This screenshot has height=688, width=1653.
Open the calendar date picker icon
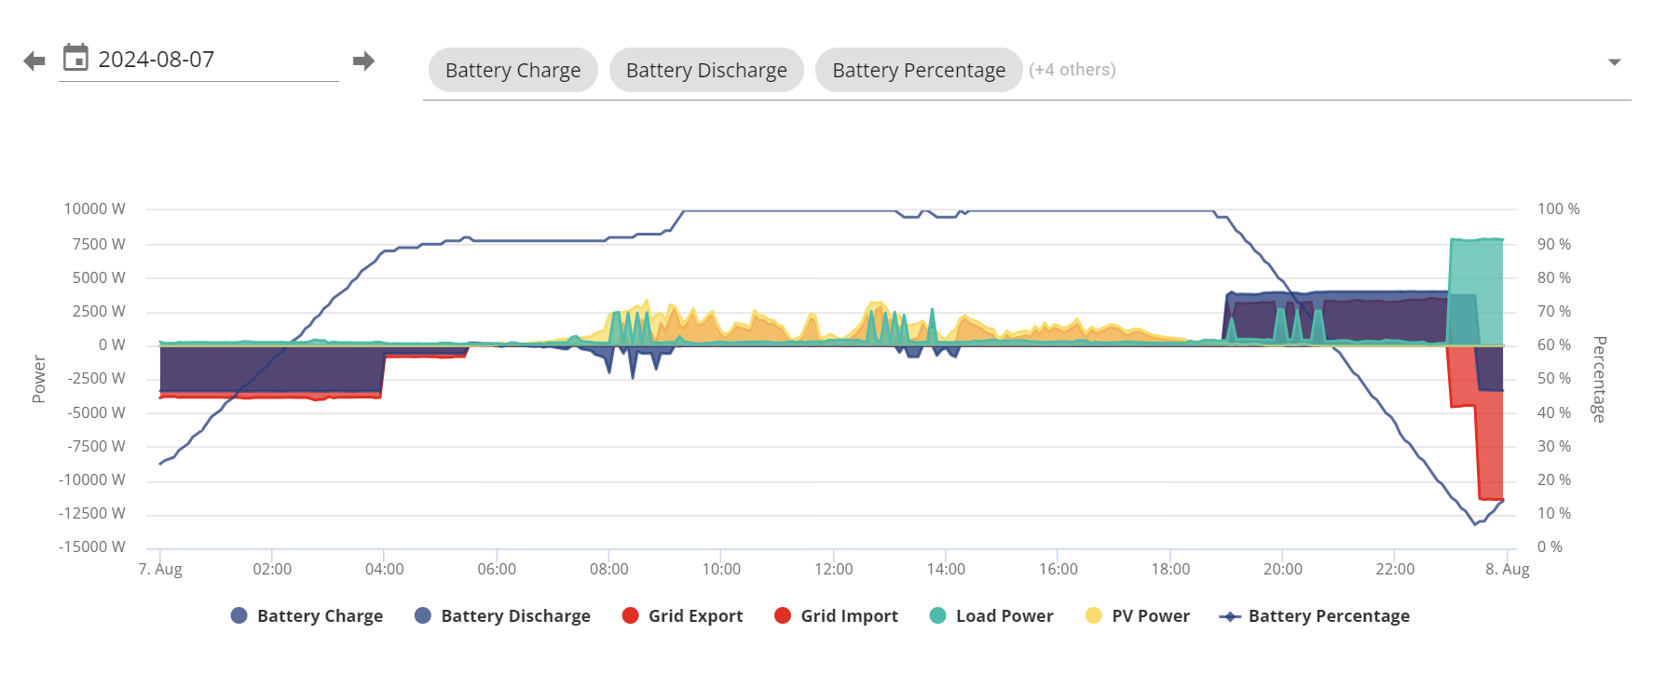coord(75,58)
